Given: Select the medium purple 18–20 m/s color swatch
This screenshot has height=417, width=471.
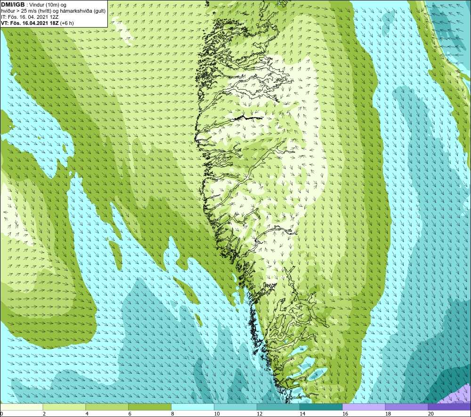Looking at the screenshot, I should [x=406, y=407].
